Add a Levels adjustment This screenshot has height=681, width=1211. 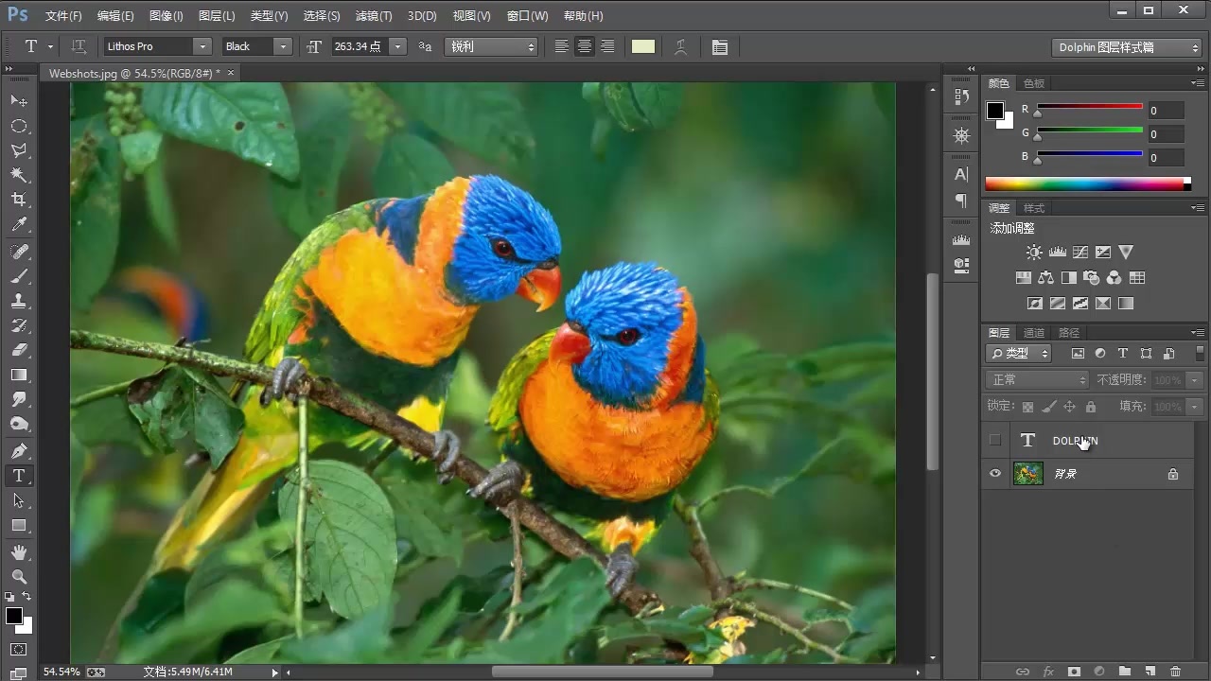[x=1058, y=253]
